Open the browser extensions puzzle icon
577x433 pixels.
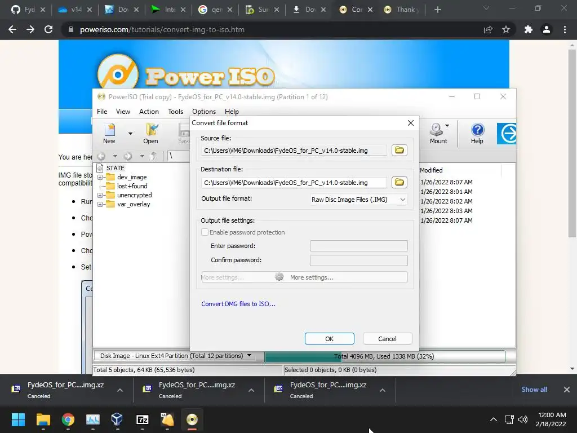point(529,29)
